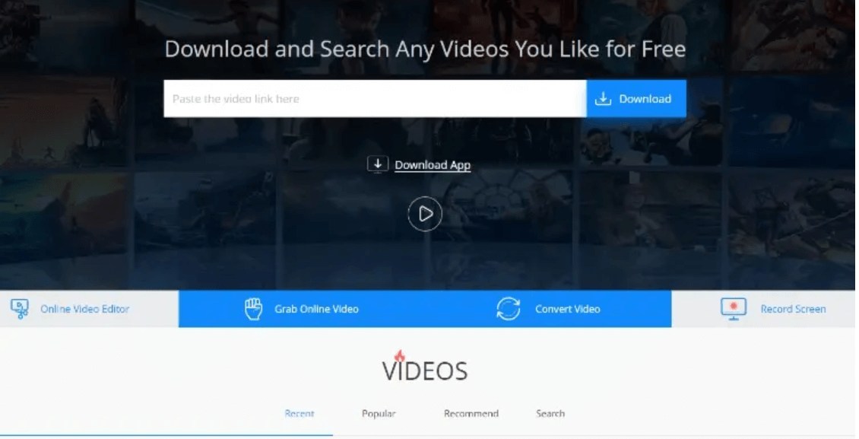The image size is (859, 439).
Task: Click the Record Screen monitor icon
Action: 733,309
